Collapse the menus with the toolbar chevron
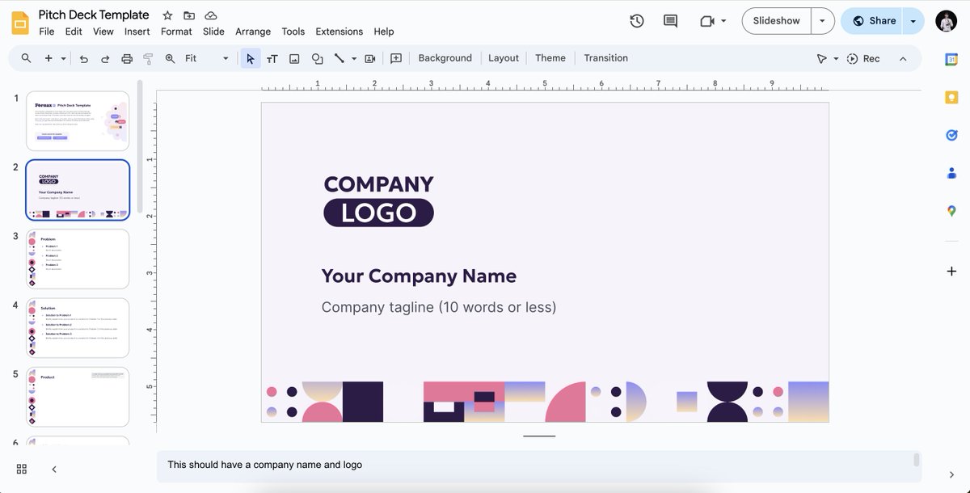The width and height of the screenshot is (970, 493). click(903, 58)
